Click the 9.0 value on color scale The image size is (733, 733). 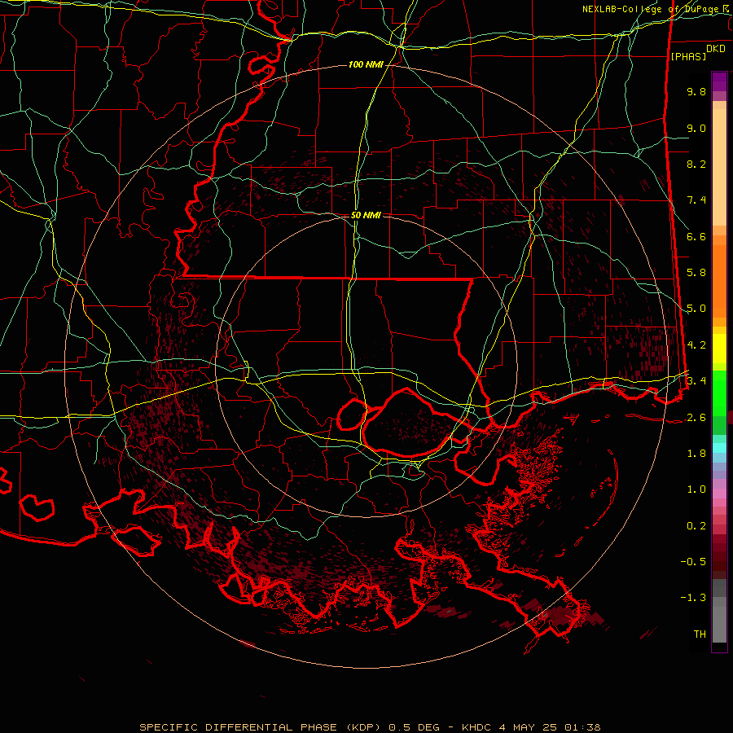point(696,128)
